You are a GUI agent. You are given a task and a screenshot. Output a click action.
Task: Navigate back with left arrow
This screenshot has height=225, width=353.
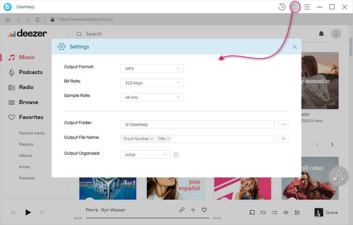(x=19, y=19)
